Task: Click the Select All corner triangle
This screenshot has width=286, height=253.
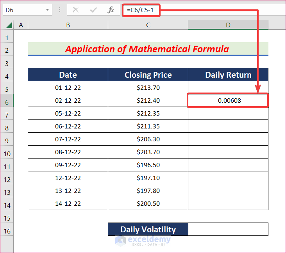Action: 9,25
